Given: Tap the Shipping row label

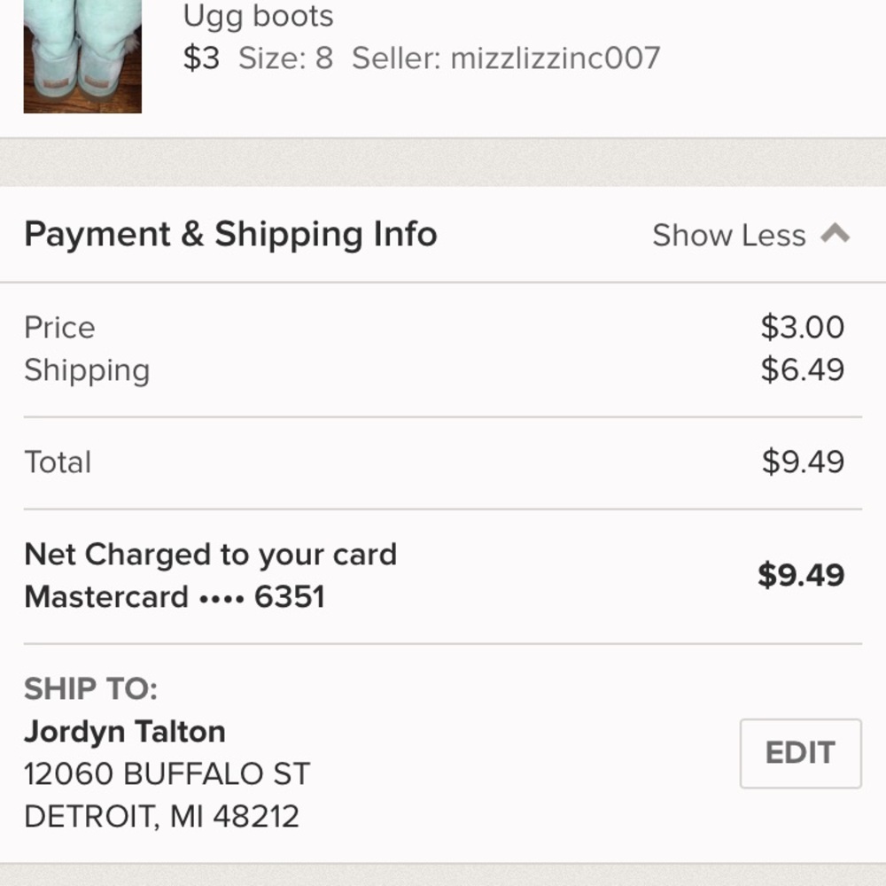Looking at the screenshot, I should tap(87, 369).
